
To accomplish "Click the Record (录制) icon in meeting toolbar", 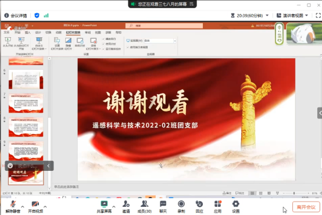I will coord(181,204).
